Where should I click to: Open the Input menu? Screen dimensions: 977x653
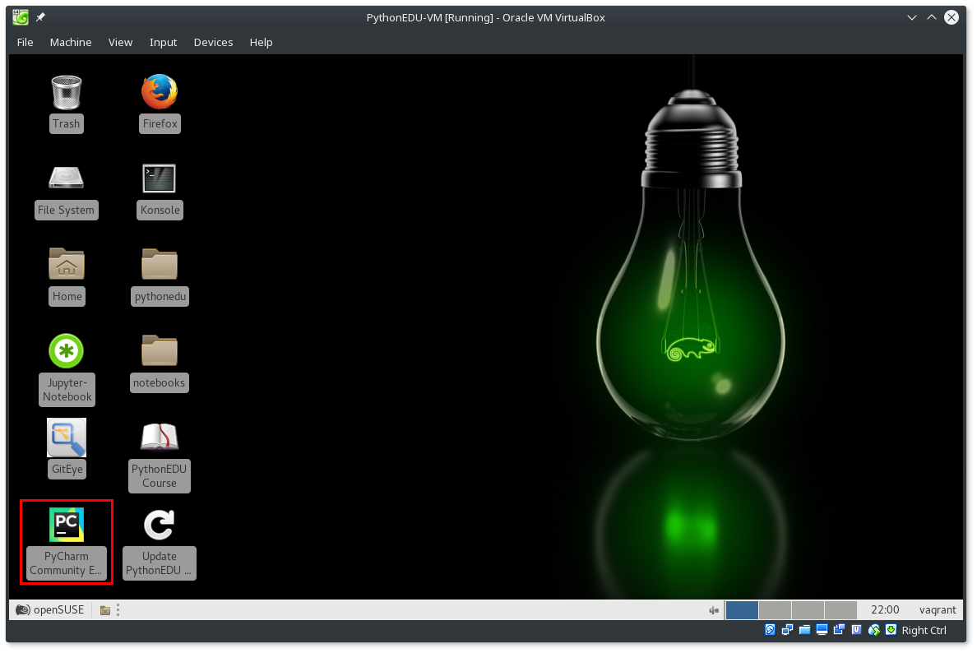point(164,43)
